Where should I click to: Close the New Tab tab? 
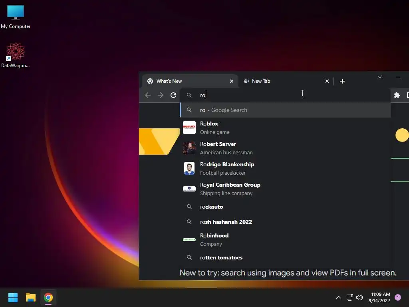327,81
